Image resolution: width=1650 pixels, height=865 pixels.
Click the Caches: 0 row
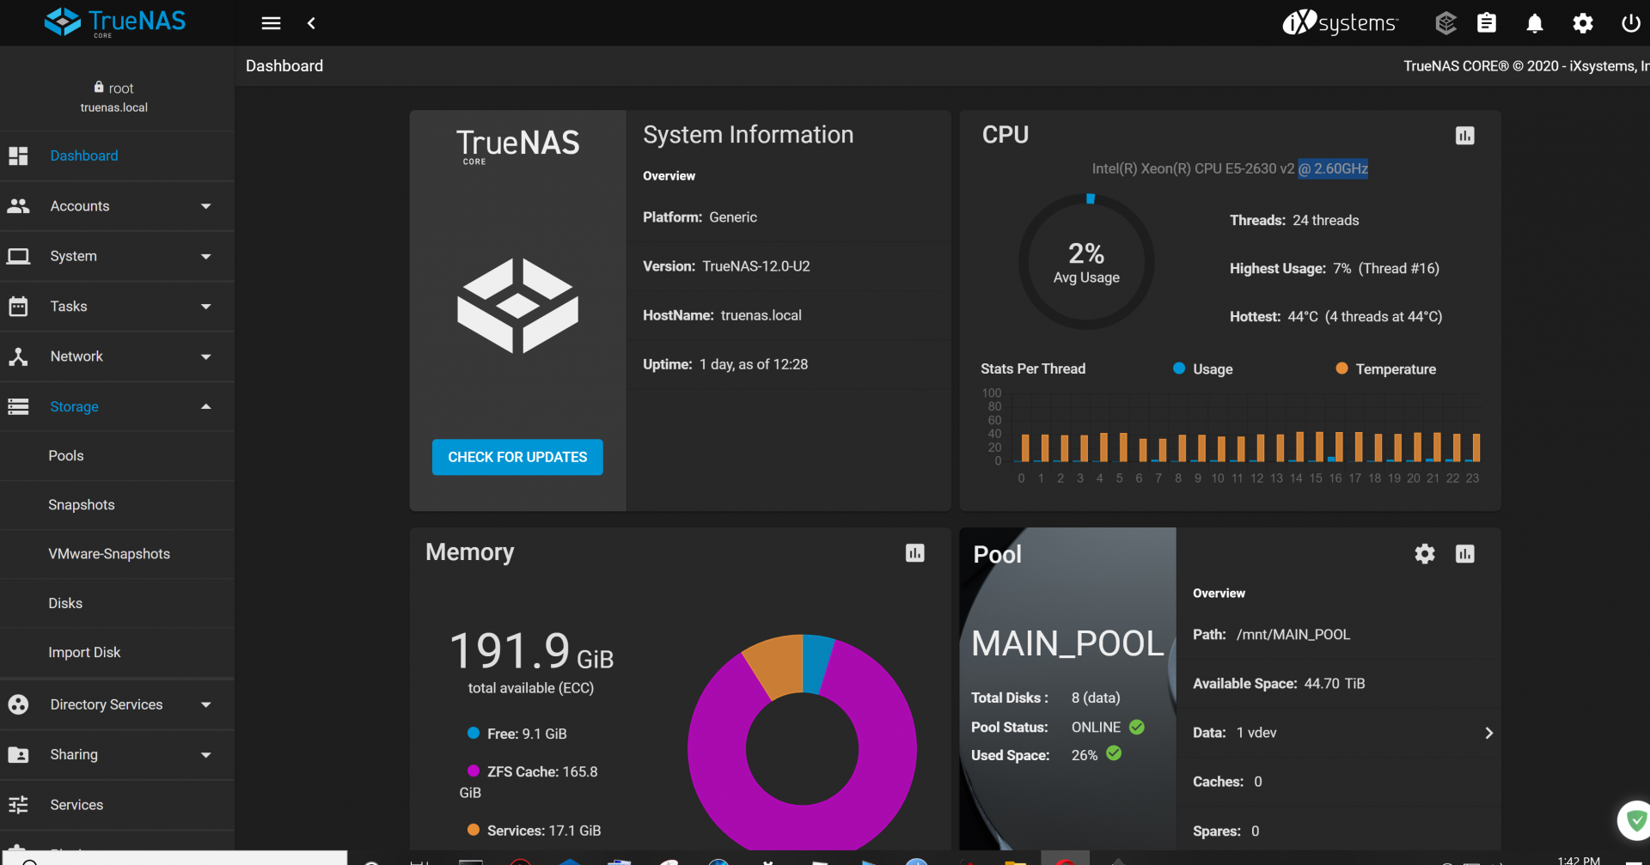pyautogui.click(x=1339, y=782)
